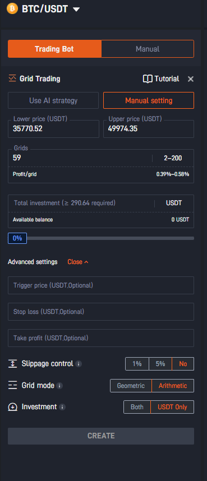Select Geometric grid mode

tap(131, 386)
